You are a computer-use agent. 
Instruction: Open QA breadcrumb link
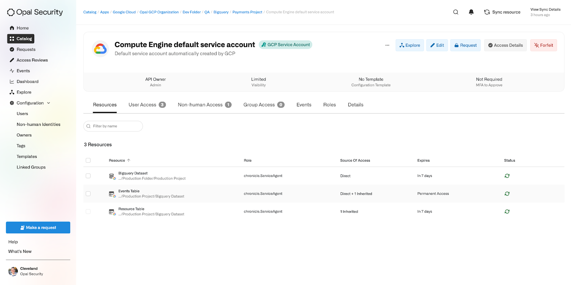207,12
